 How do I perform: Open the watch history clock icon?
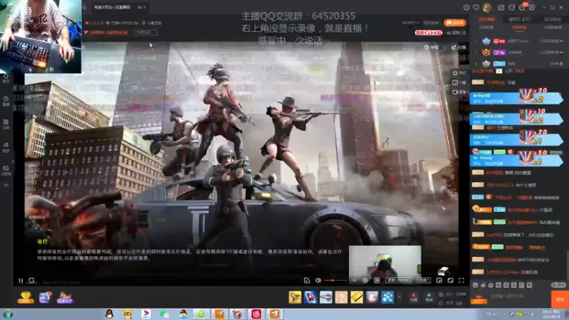coord(467,7)
